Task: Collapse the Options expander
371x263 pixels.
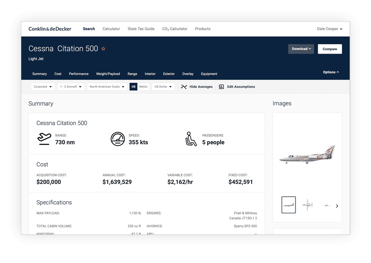Action: tap(331, 72)
